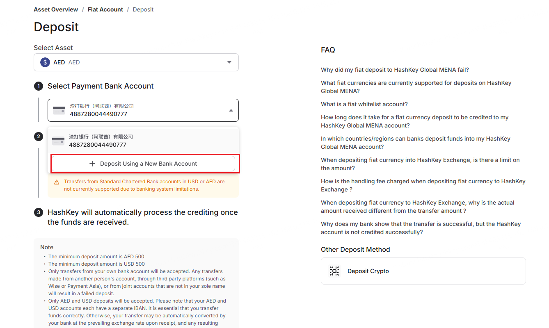Open FAQ about failed fiat deposit to HashKey MENA
Viewport: 549px width, 328px height.
tap(395, 69)
